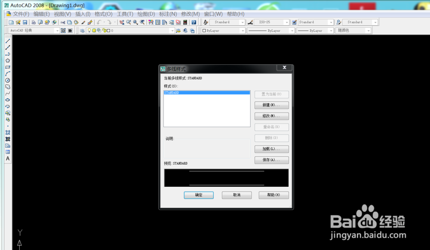Click the 新建(N)... button
Screen dimensions: 430x250
(x=271, y=105)
